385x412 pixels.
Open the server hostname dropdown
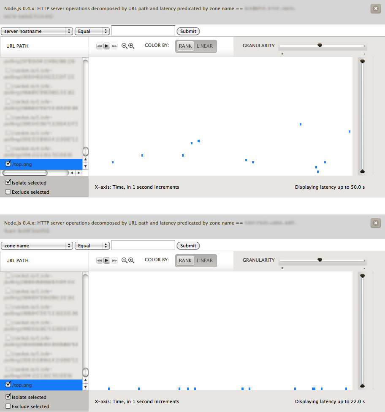[37, 31]
